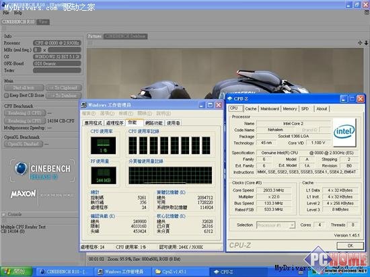Click the To Clipboard button

pyautogui.click(x=63, y=88)
